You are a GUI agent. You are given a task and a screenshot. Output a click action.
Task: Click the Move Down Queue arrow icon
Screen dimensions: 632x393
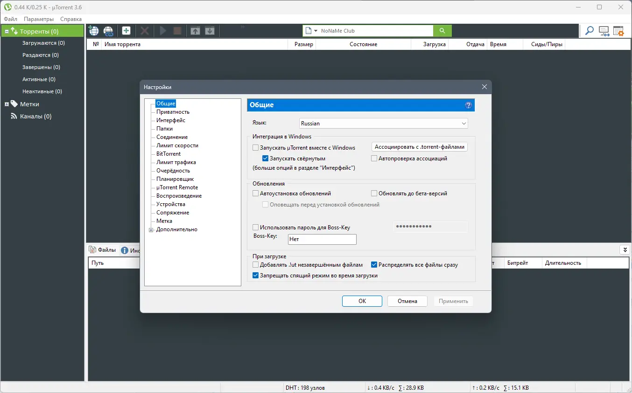click(x=210, y=31)
